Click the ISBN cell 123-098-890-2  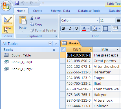tap(79, 61)
